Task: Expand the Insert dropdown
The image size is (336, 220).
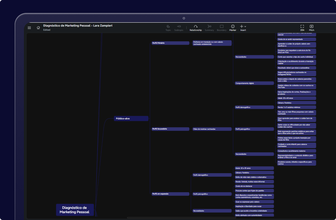Action: pyautogui.click(x=243, y=27)
